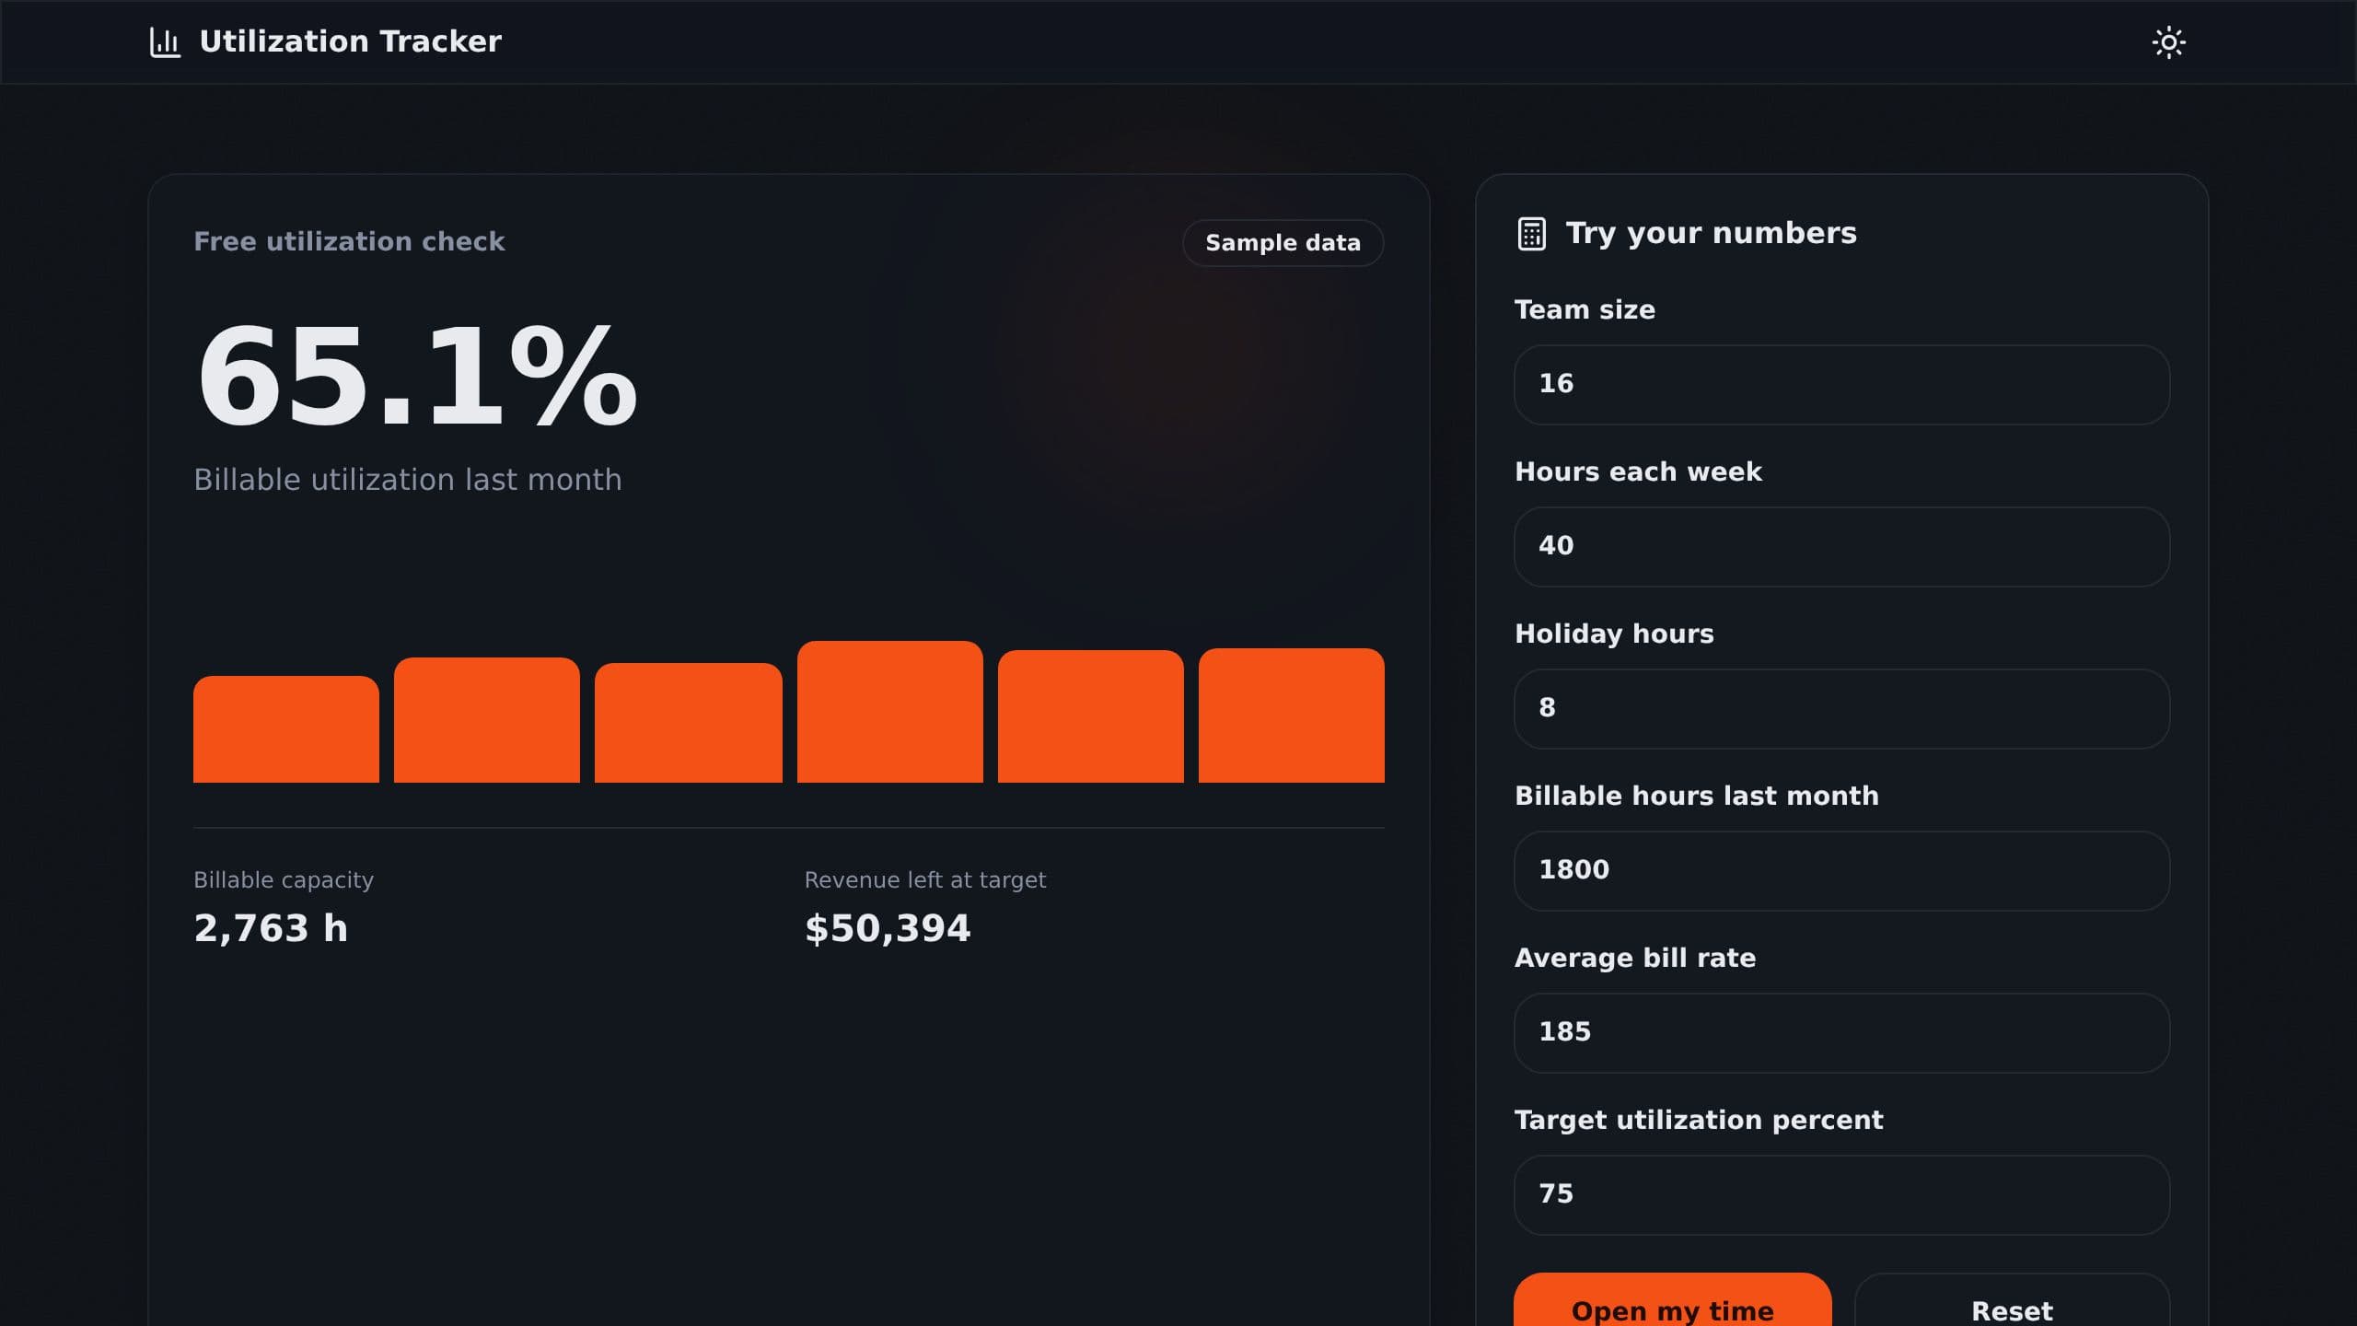This screenshot has width=2357, height=1326.
Task: Click the Target utilization percent label
Action: (x=1699, y=1120)
